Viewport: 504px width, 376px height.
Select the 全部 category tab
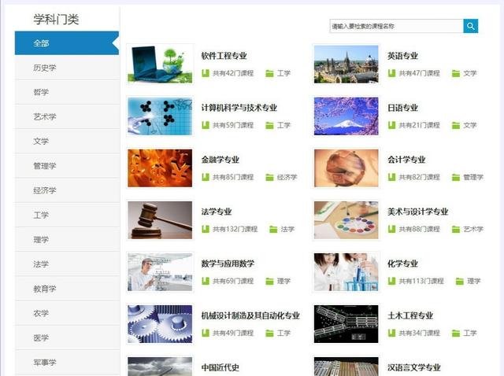click(x=67, y=43)
